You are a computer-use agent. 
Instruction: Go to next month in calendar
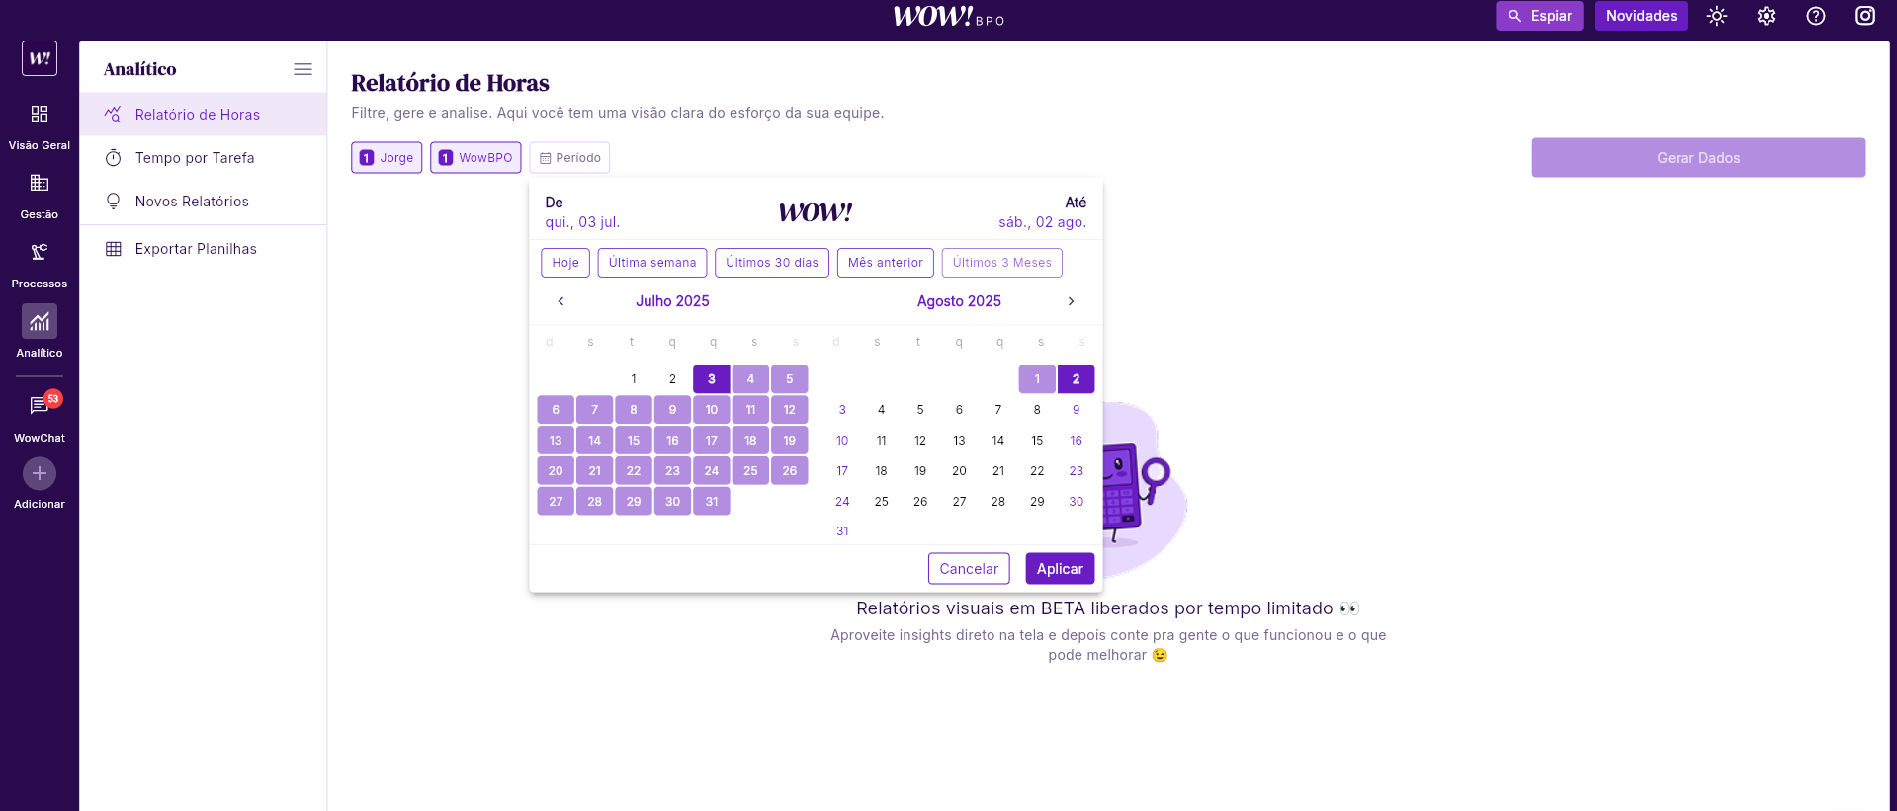coord(1071,301)
